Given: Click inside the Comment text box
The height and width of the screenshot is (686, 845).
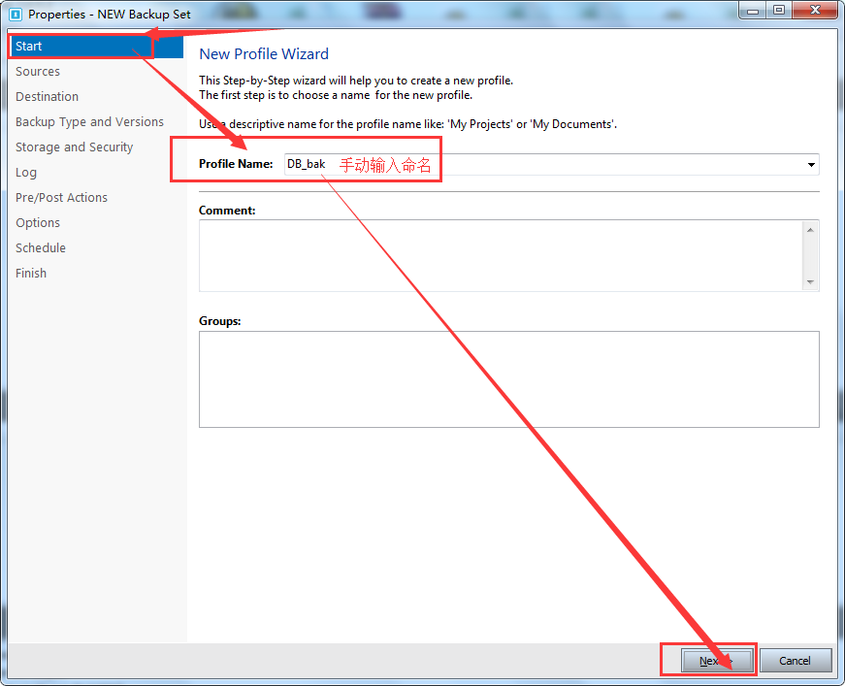Looking at the screenshot, I should (500, 255).
